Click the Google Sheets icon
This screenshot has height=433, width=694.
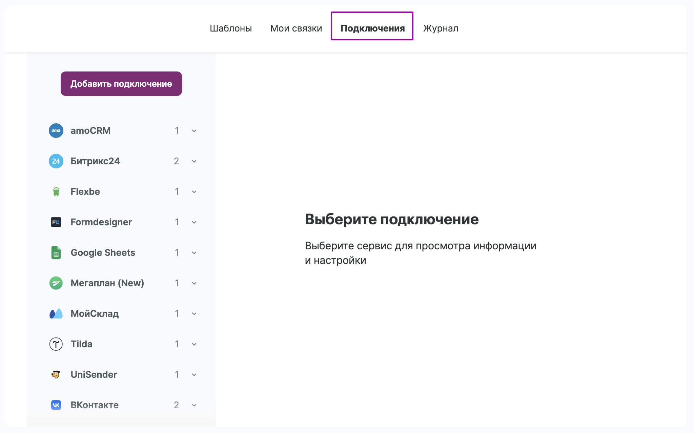tap(56, 252)
